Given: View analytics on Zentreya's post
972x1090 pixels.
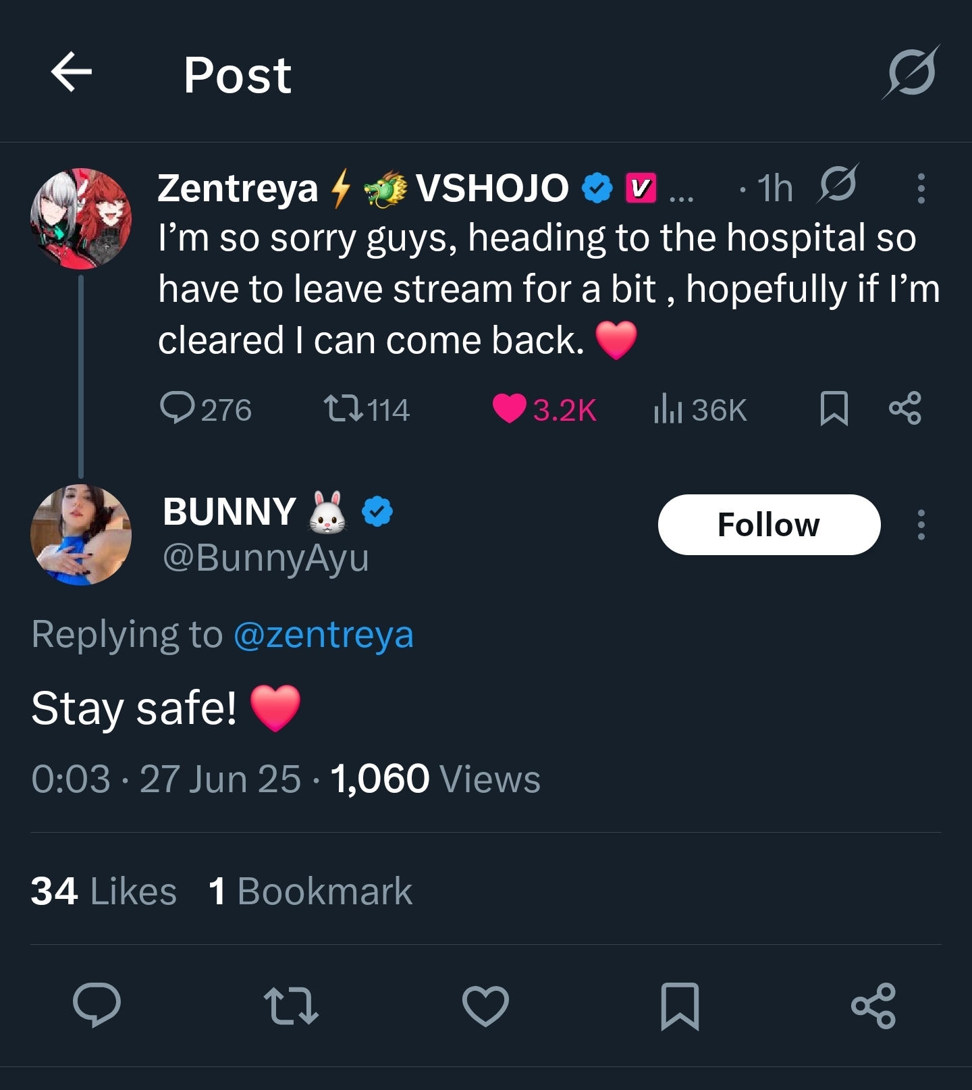Looking at the screenshot, I should (669, 409).
